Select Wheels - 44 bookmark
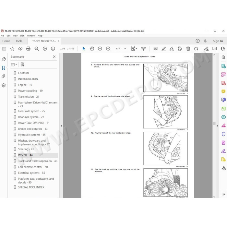Viewport: 227px width, 227px height. click(x=25, y=155)
